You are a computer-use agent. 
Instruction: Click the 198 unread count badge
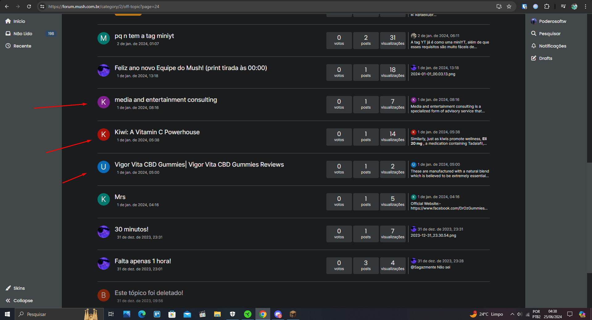tap(51, 34)
